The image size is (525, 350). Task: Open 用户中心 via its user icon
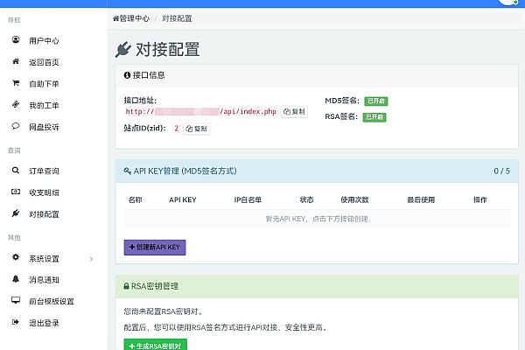pos(16,39)
